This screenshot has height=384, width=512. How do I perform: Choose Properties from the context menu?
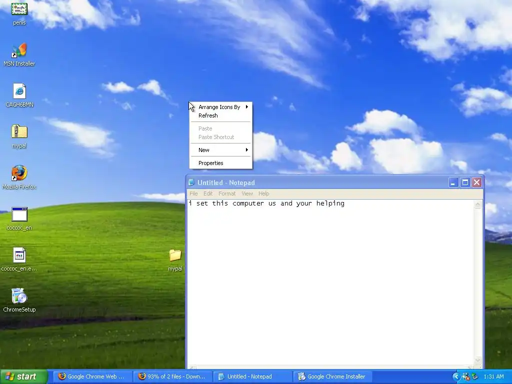pos(220,163)
